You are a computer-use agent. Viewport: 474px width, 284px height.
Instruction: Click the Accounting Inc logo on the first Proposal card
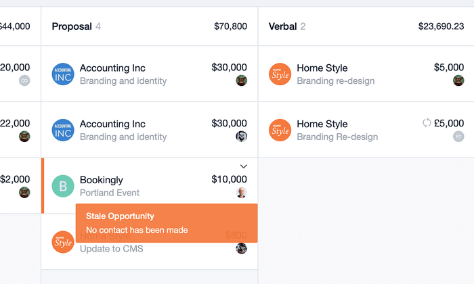pos(63,74)
